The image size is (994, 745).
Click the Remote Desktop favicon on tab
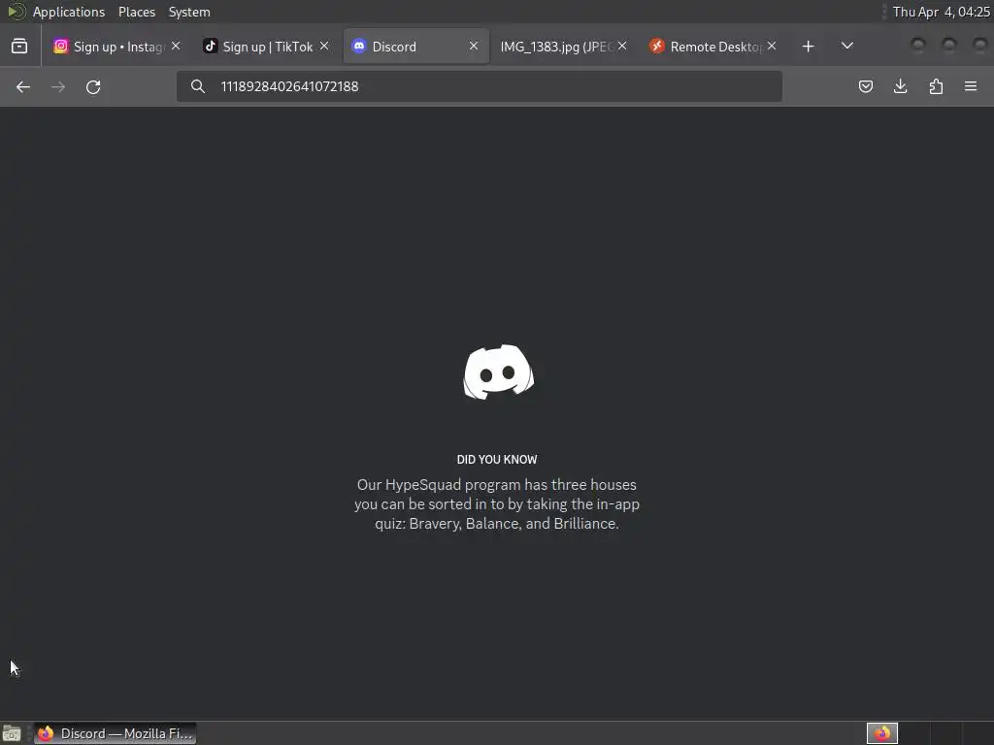coord(657,47)
